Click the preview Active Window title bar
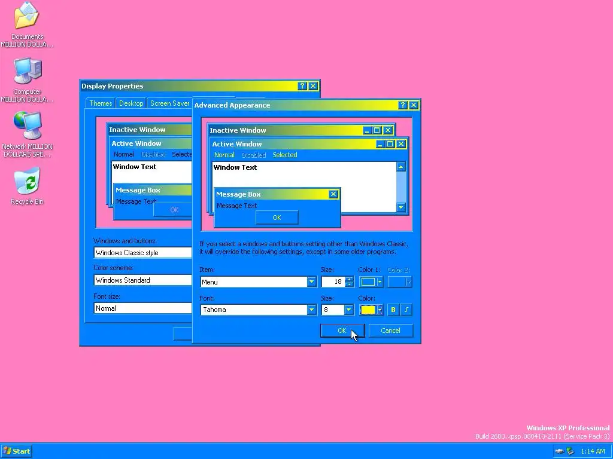Screen dimensions: 613x459 click(x=293, y=144)
